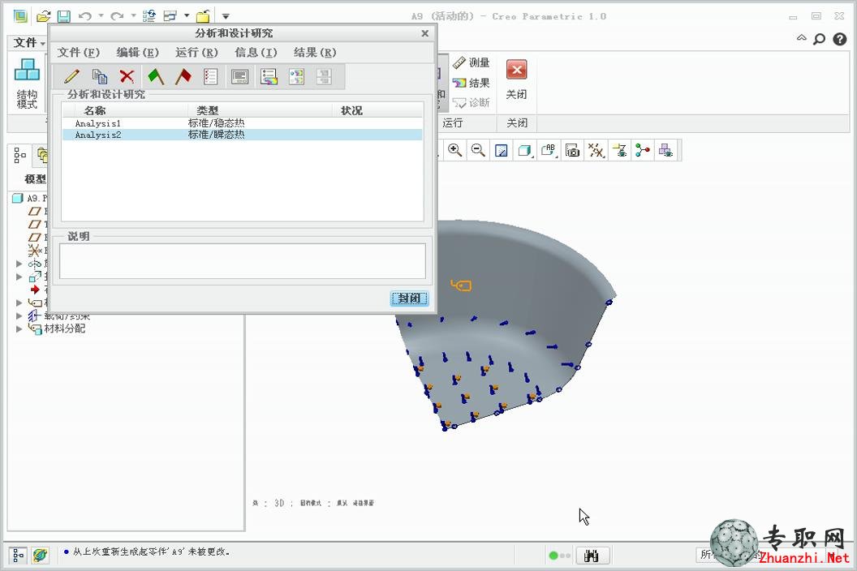Open the 运行(R) menu in the dialog
Screen dimensions: 857x571
(196, 53)
